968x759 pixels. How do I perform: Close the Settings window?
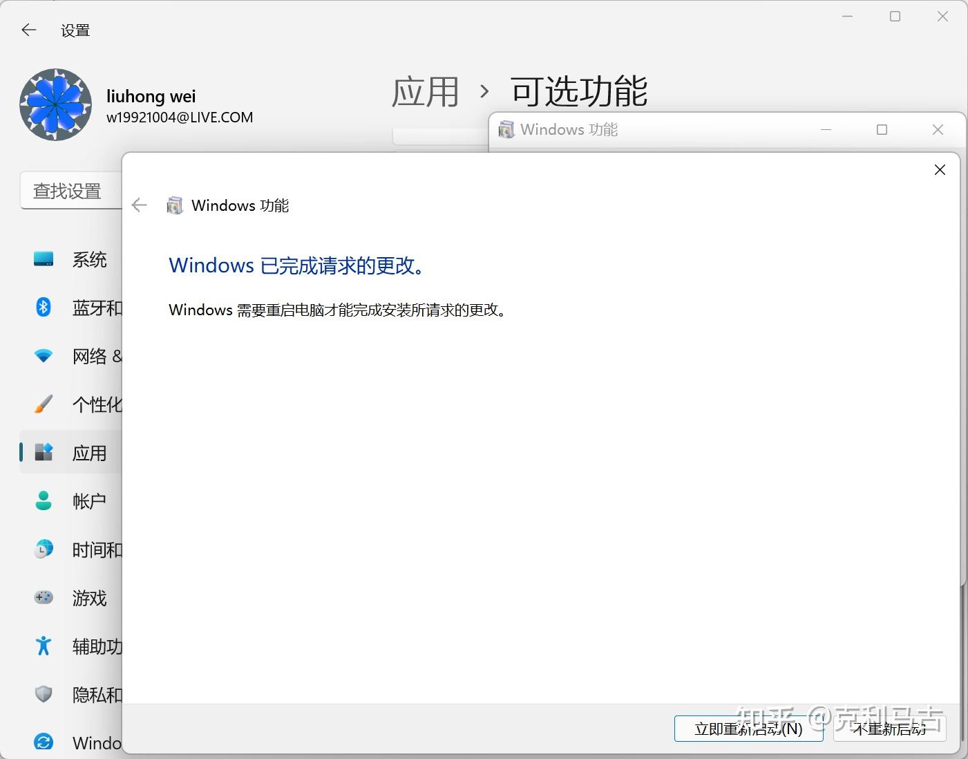coord(942,17)
